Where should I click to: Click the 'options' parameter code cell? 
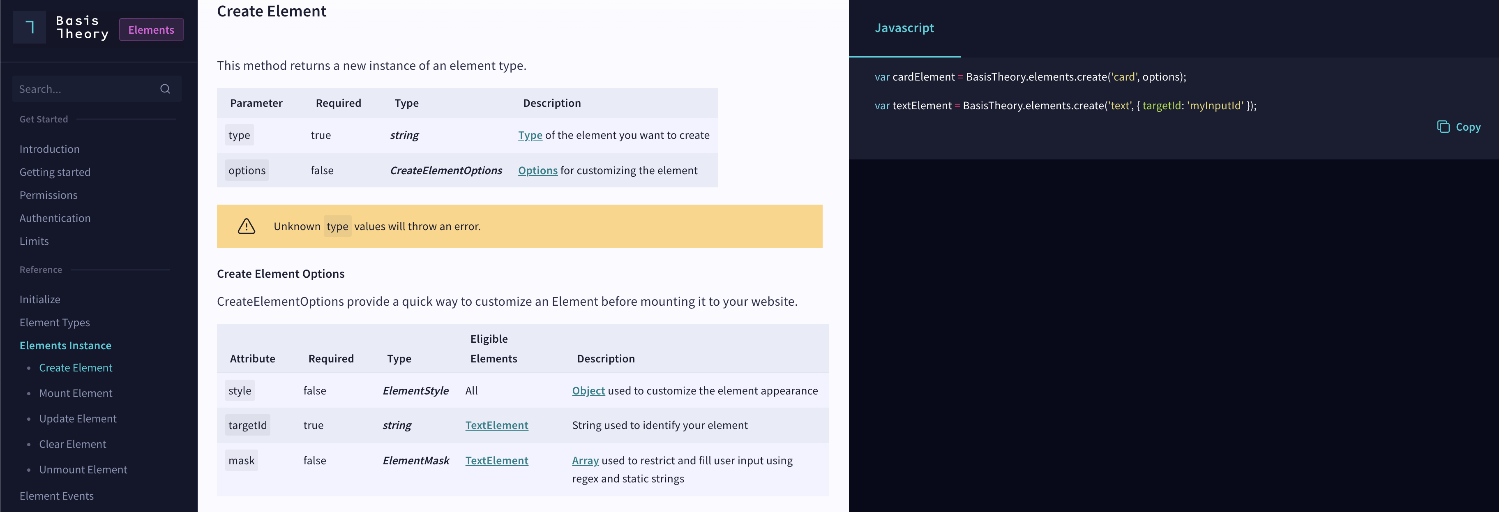[x=247, y=171]
